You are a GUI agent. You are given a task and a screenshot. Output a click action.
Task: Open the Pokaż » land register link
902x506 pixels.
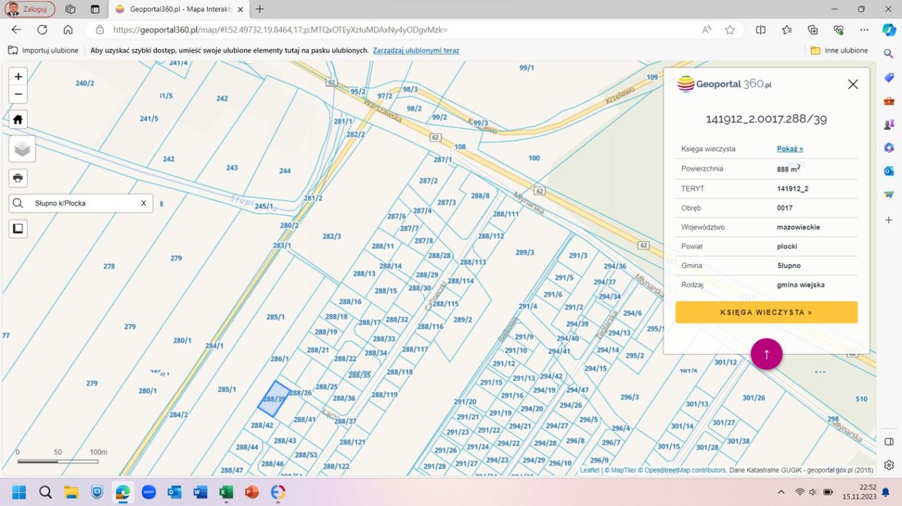pos(789,149)
